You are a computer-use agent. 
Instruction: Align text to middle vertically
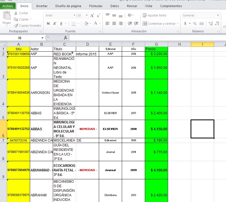(x=114, y=15)
